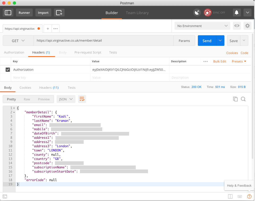Open tab options ellipsis menu
The width and height of the screenshot is (255, 201).
[x=56, y=29]
